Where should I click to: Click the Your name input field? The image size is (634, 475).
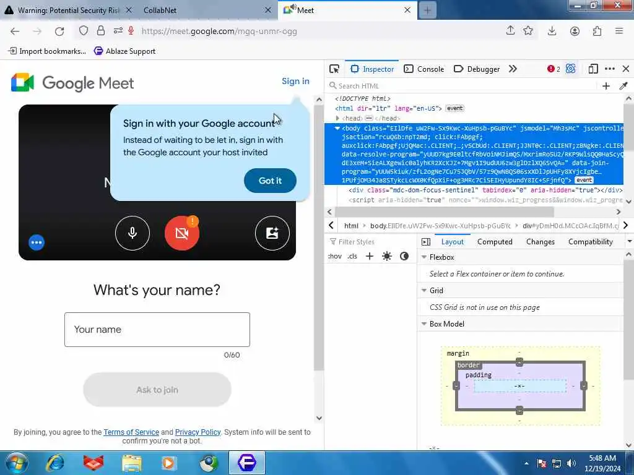[157, 330]
